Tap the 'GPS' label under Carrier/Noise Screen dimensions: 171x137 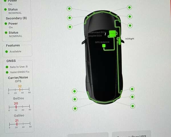click(18, 81)
